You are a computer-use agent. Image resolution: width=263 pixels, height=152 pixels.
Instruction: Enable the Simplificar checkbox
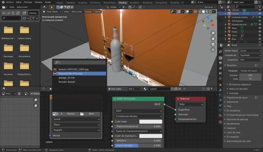click(x=228, y=111)
